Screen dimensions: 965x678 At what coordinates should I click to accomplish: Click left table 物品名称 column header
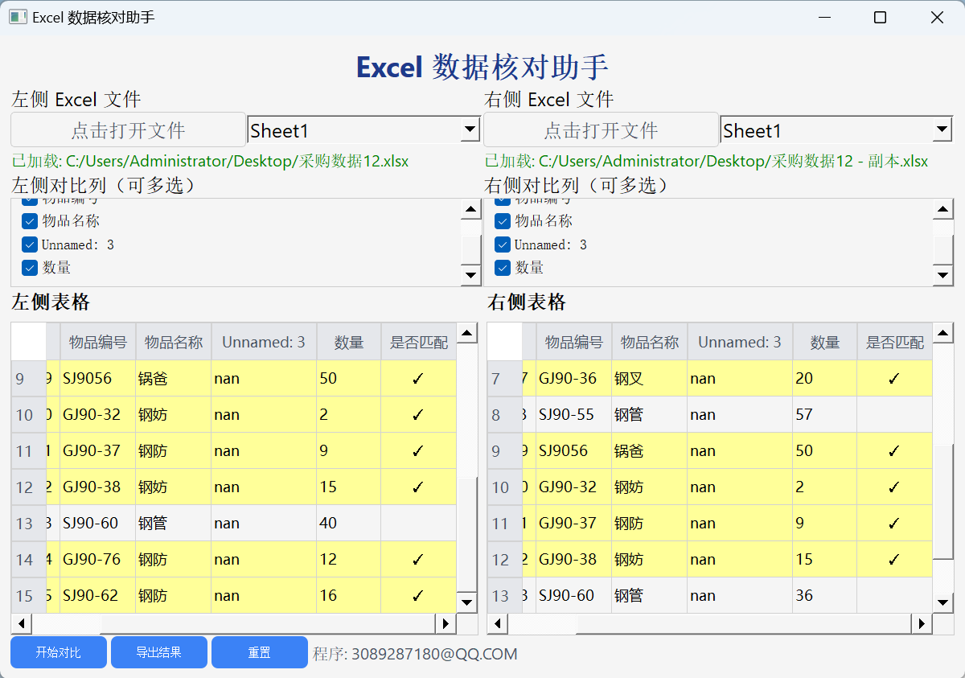tap(174, 342)
